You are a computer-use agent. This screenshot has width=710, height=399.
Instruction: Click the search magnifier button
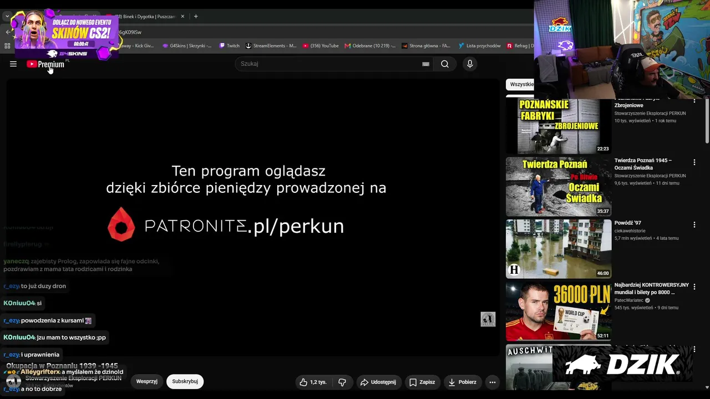click(445, 64)
